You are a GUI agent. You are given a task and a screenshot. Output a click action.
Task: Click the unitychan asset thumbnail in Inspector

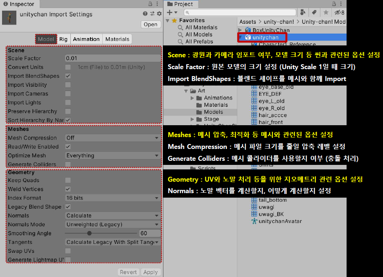pos(9,18)
